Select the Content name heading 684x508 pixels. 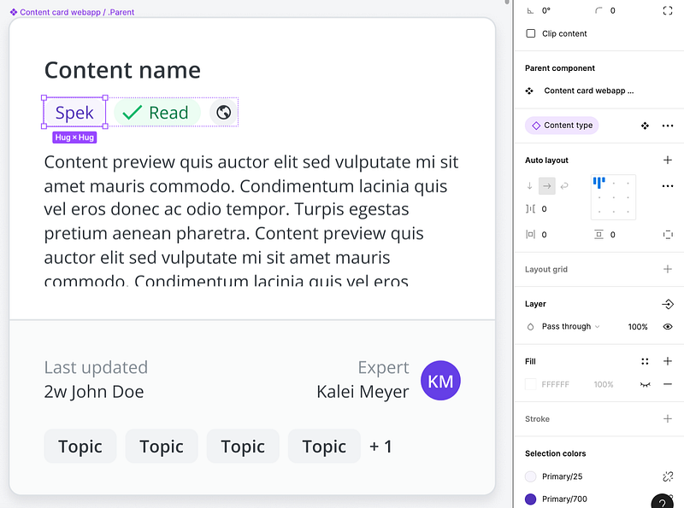pos(122,71)
